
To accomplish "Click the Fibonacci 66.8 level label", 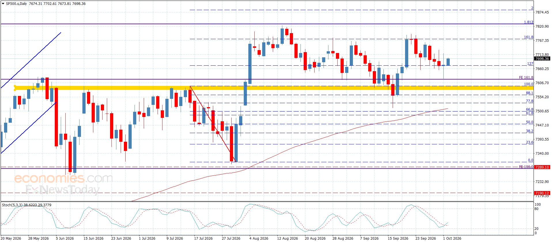I will pyautogui.click(x=530, y=109).
